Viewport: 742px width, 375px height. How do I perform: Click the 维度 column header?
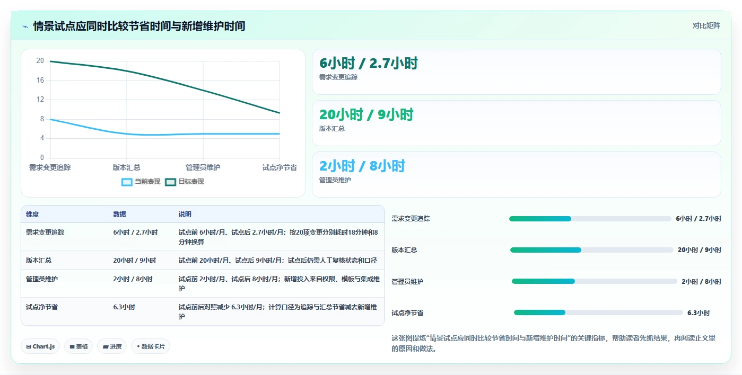[x=32, y=215]
